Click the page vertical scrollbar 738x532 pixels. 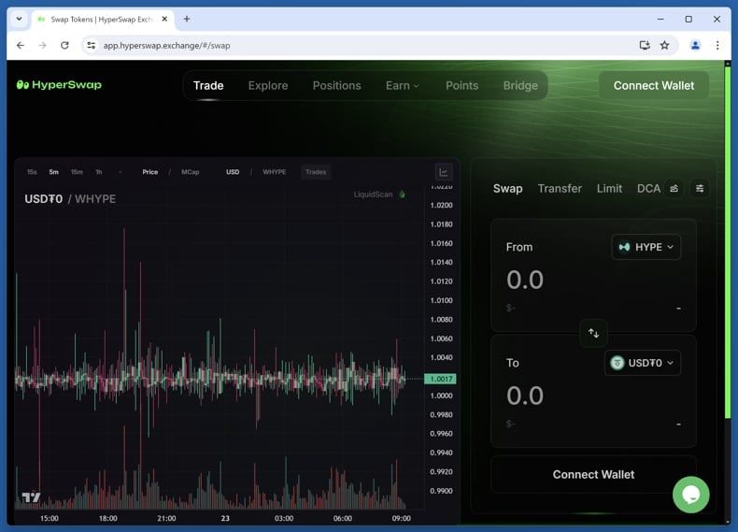pyautogui.click(x=727, y=242)
